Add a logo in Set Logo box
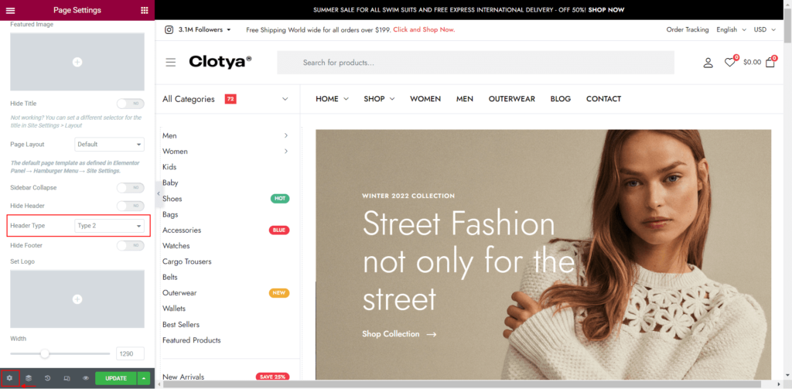This screenshot has height=389, width=792. pos(77,299)
